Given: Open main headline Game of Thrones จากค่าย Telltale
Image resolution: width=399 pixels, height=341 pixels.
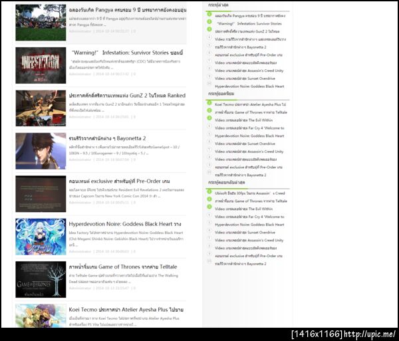Looking at the screenshot, I should pos(123,267).
